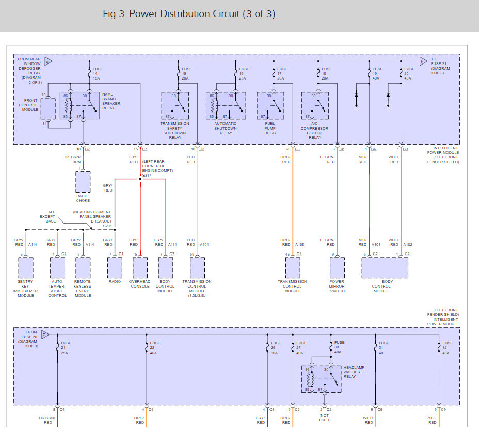Click the A/C Compressor Clutch Relay symbol
This screenshot has width=479, height=429.
click(x=314, y=106)
